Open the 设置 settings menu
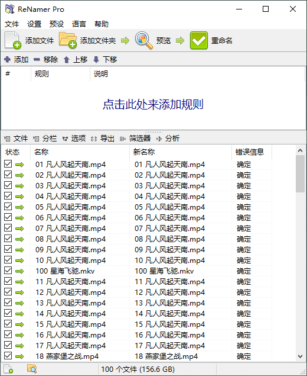307x376 pixels. pyautogui.click(x=34, y=24)
